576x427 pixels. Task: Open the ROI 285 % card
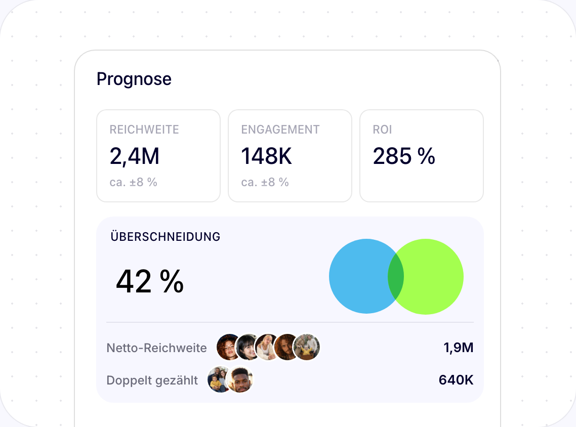point(421,156)
